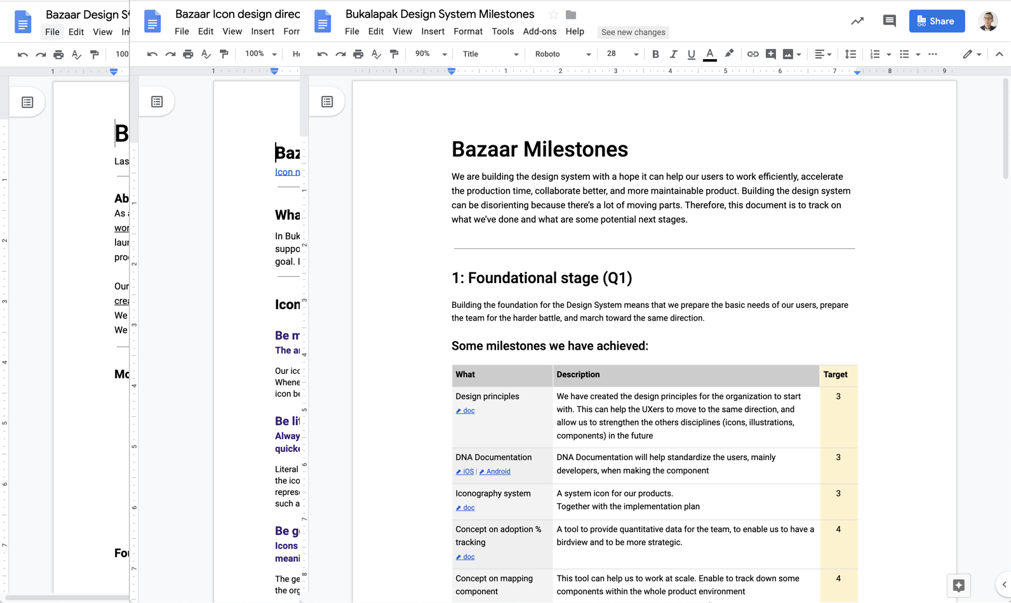This screenshot has width=1011, height=603.
Task: Open File menu in the Bukalapak document
Action: (352, 31)
